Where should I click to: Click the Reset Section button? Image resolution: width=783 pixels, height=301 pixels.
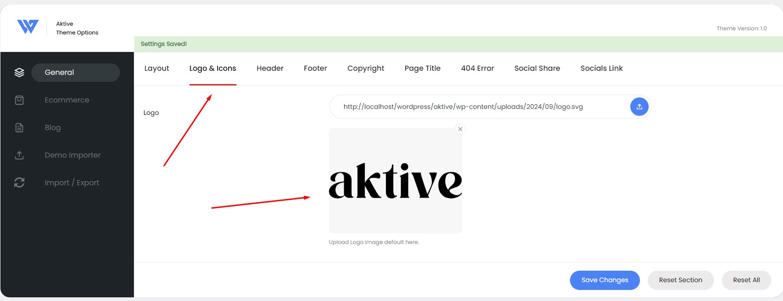(x=680, y=280)
